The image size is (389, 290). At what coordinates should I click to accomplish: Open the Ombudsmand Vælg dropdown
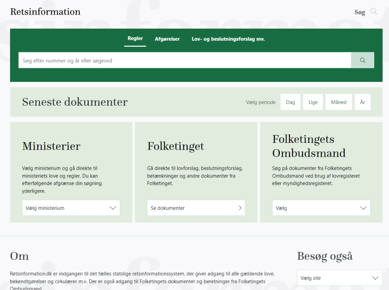tap(321, 208)
